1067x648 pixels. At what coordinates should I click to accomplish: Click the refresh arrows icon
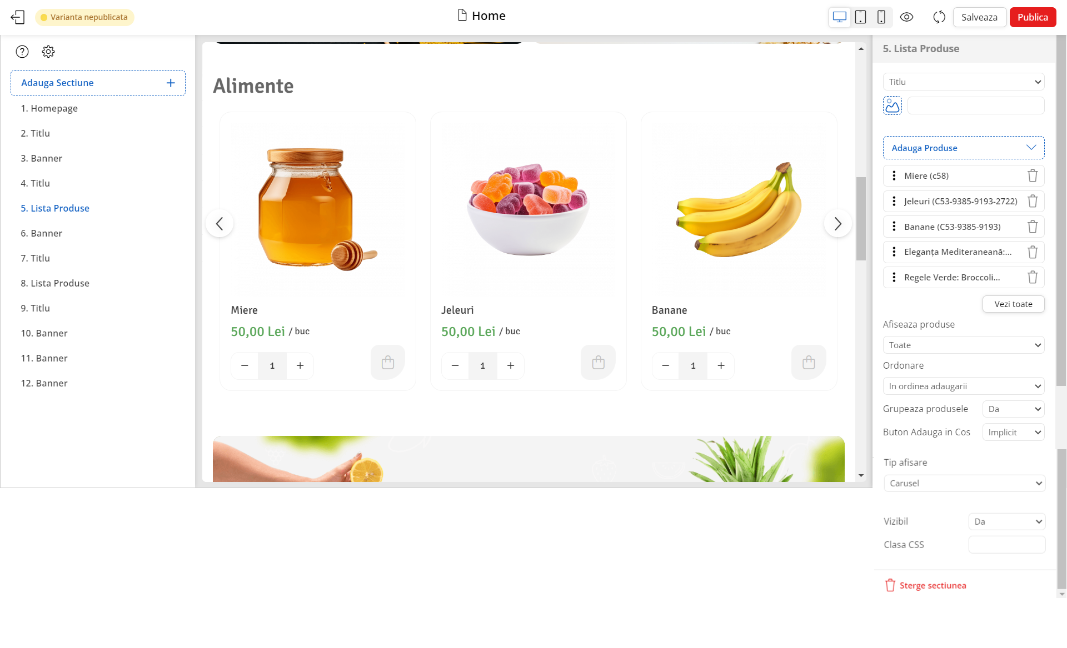939,17
